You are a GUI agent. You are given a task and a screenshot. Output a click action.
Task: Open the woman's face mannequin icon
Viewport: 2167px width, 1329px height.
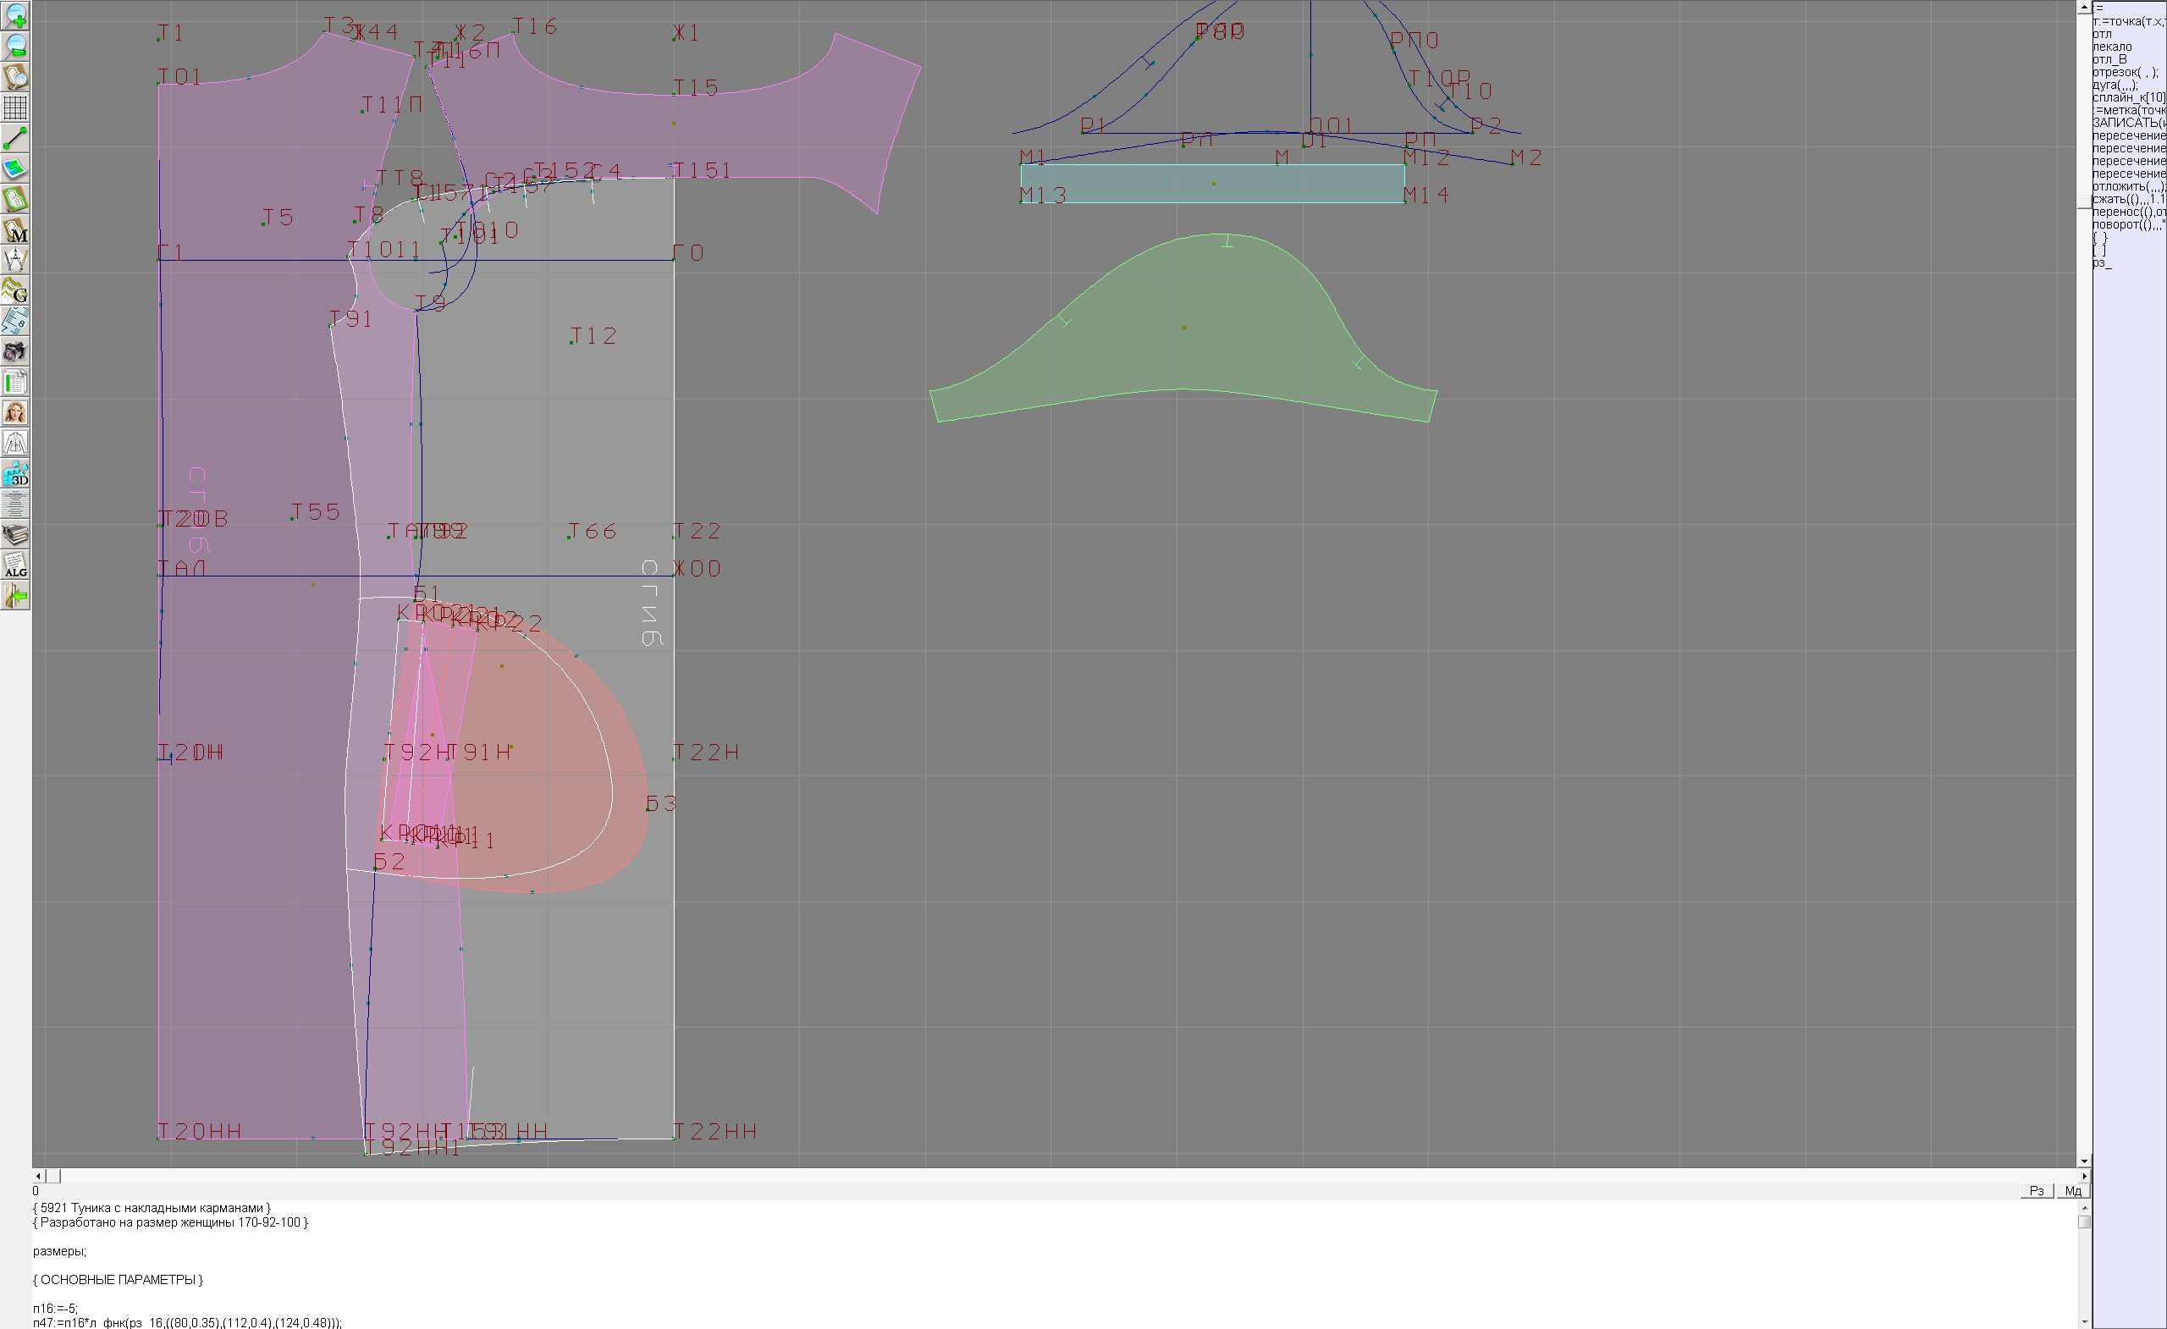point(15,412)
